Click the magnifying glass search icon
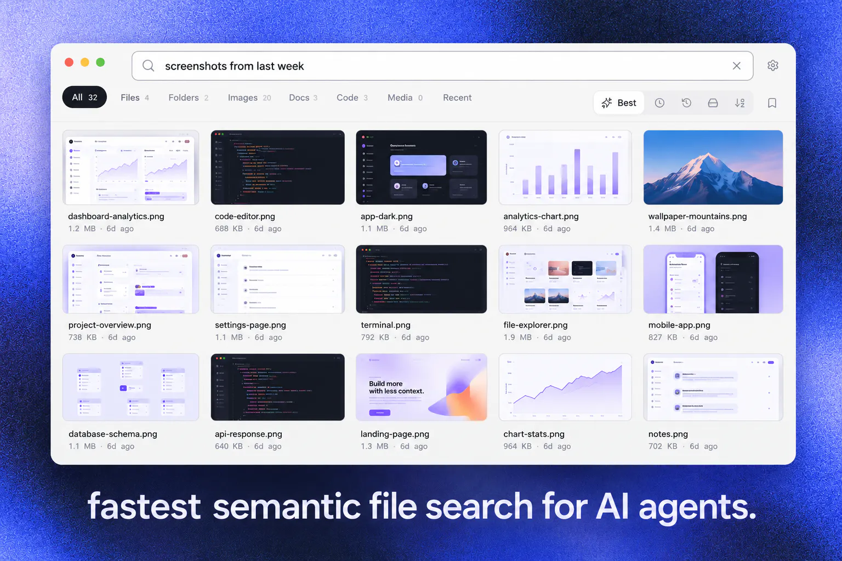 (149, 66)
